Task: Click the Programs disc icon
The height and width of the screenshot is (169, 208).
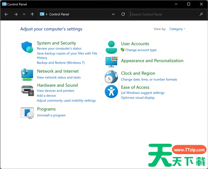Action: pyautogui.click(x=27, y=113)
